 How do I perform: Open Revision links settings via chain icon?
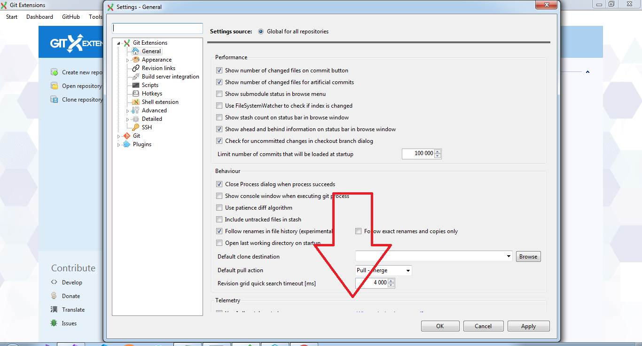click(135, 68)
